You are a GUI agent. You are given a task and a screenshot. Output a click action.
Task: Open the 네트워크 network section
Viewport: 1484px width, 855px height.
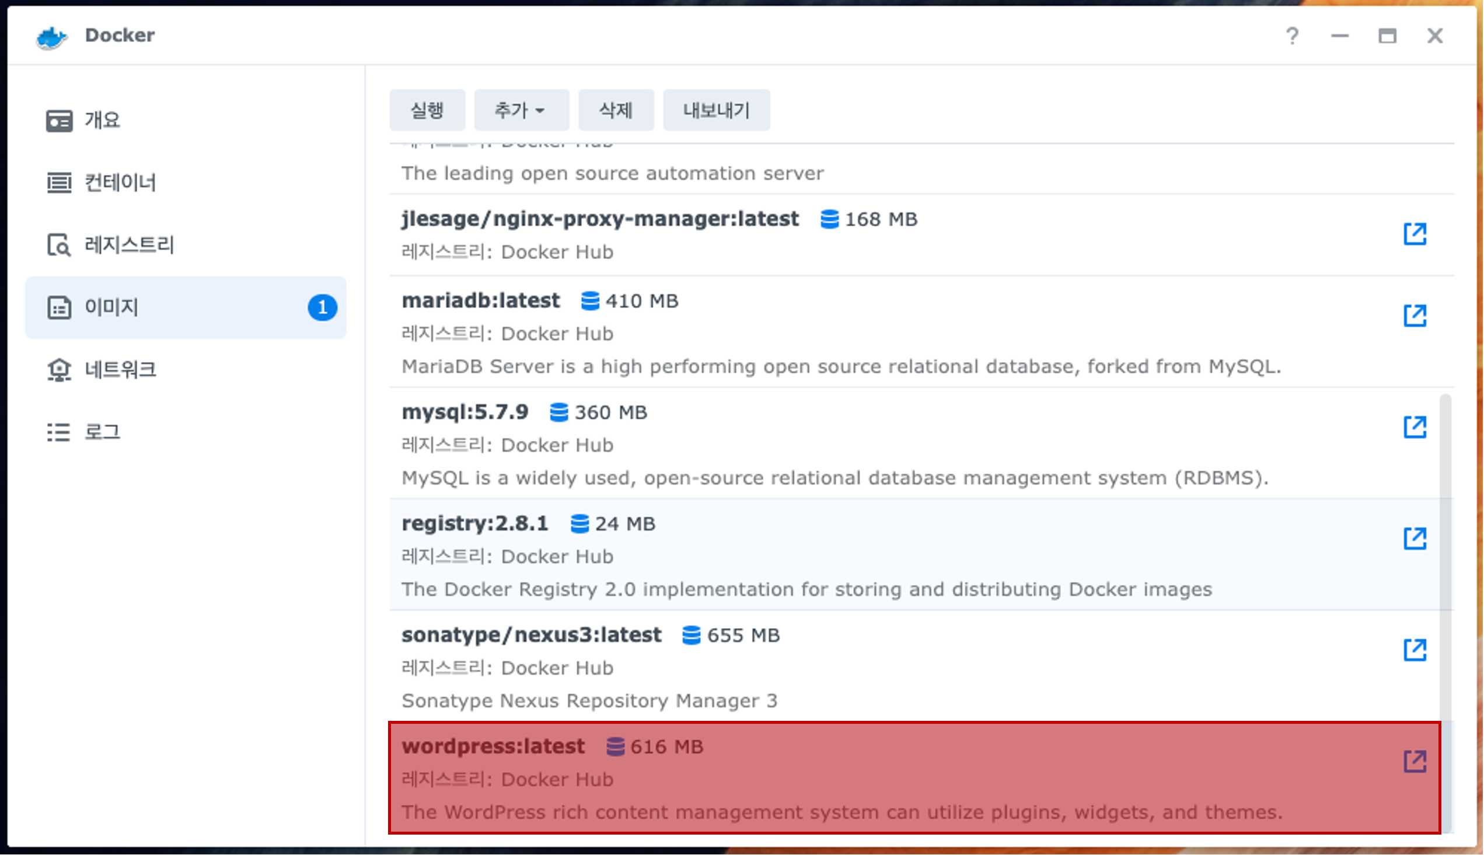click(x=119, y=369)
